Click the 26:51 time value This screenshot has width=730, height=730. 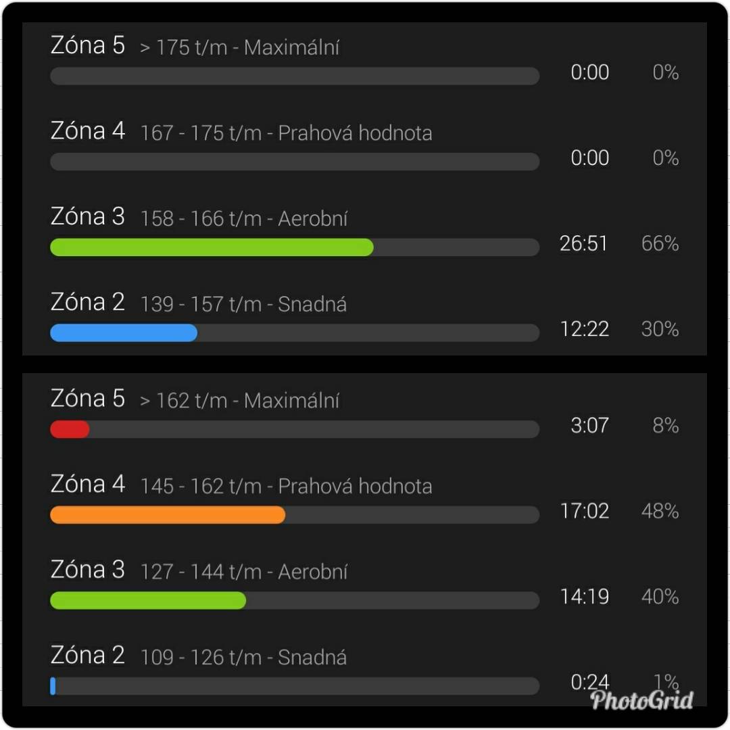584,243
